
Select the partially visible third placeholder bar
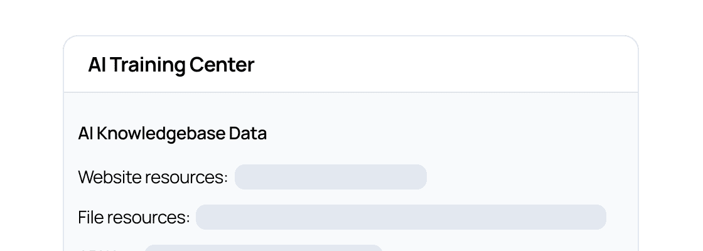click(x=264, y=248)
